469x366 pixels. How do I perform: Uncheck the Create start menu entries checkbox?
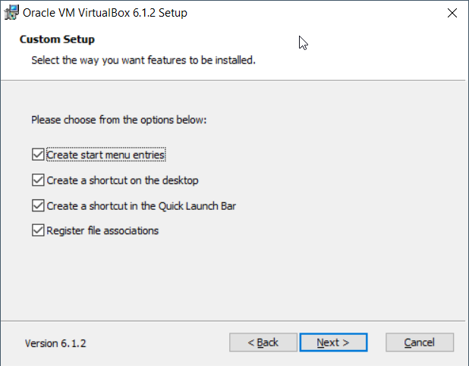coord(38,155)
